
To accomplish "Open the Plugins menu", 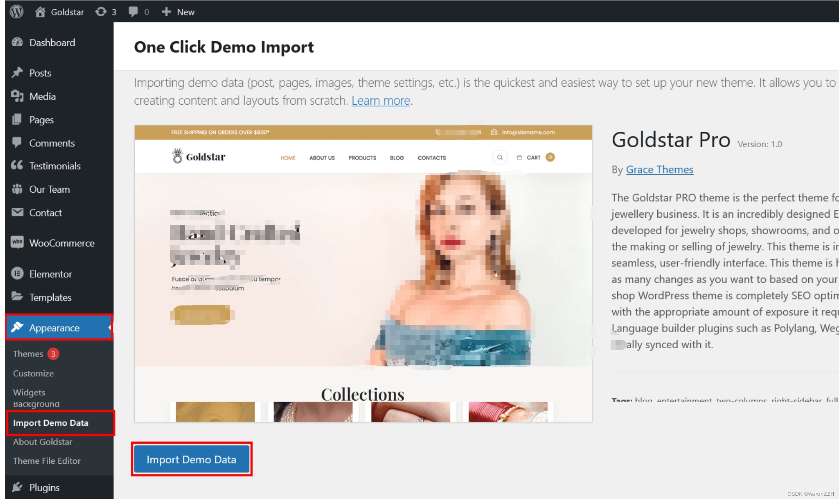I will (44, 487).
